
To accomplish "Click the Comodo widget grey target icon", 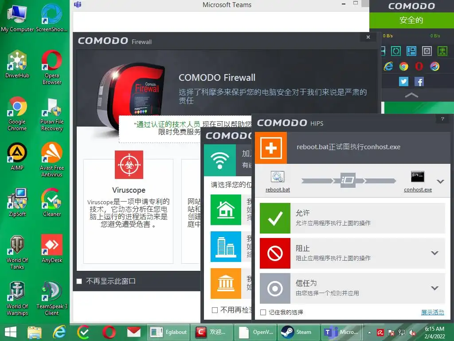I will pos(427,52).
